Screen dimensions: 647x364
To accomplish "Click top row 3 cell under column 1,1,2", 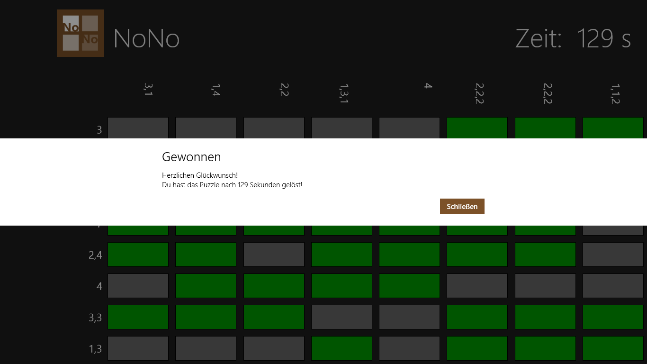I will pos(613,128).
